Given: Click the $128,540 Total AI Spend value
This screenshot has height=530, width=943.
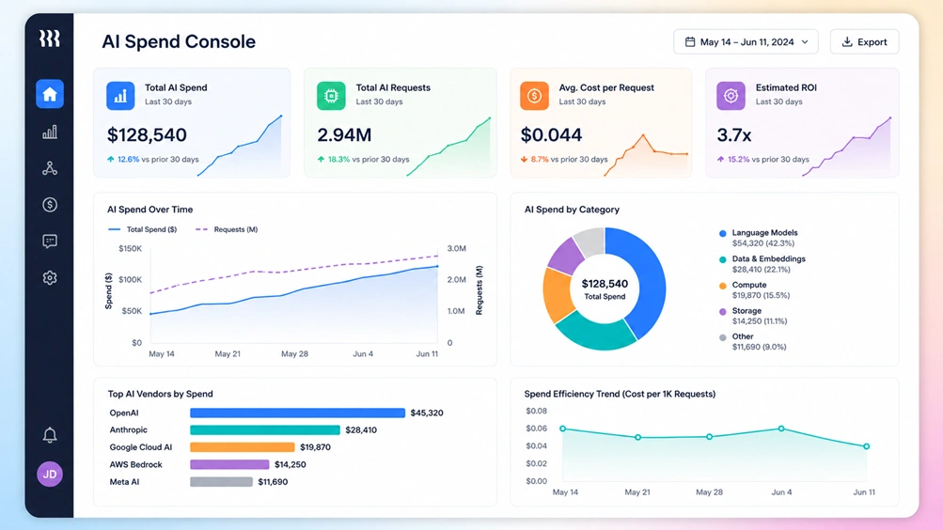Looking at the screenshot, I should coord(147,135).
